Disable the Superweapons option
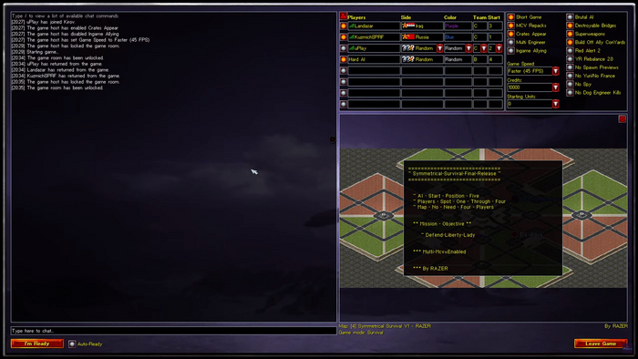638x359 pixels. pyautogui.click(x=570, y=34)
